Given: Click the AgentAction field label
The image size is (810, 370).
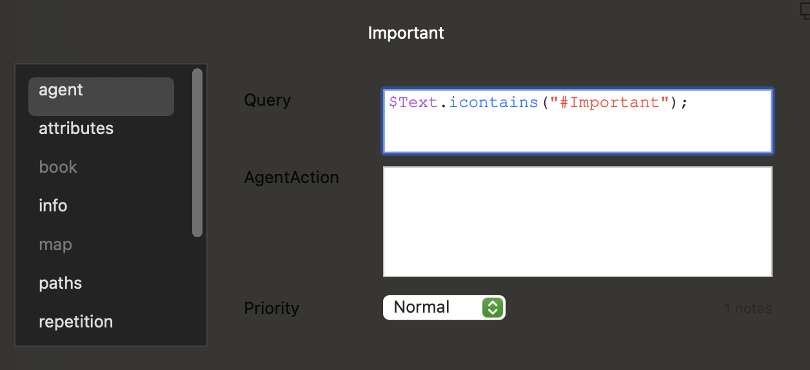Looking at the screenshot, I should [291, 177].
